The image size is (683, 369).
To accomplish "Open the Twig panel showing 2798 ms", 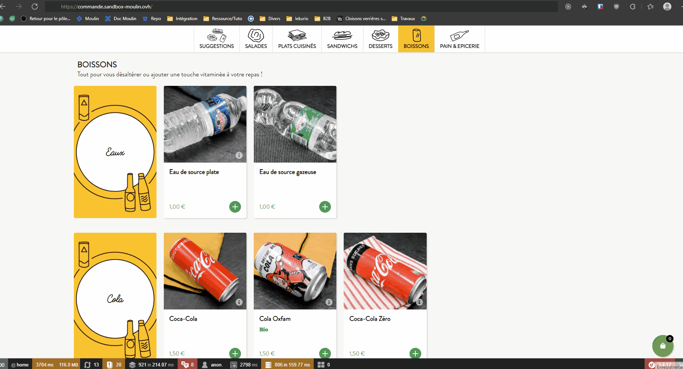I will click(244, 365).
